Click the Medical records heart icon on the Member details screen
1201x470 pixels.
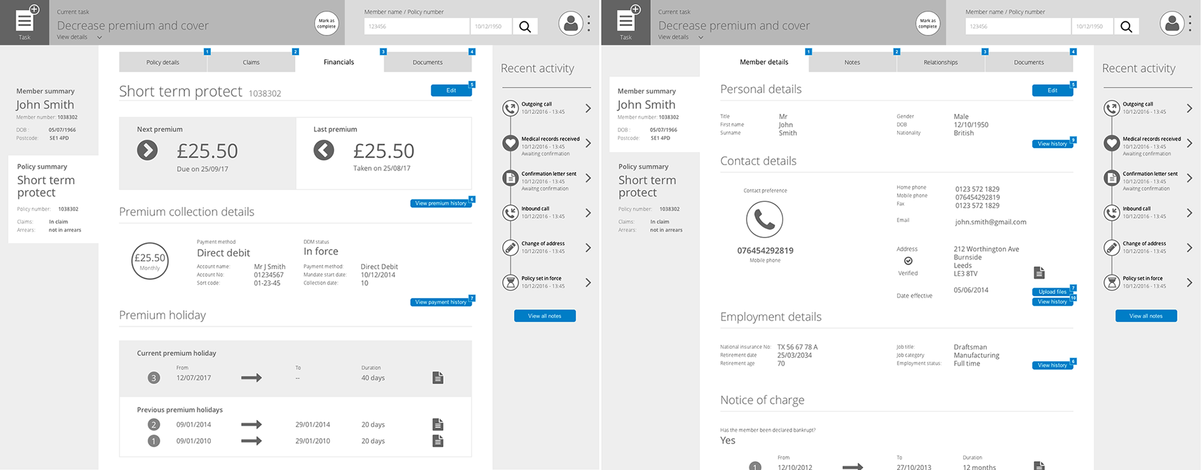pyautogui.click(x=1112, y=143)
